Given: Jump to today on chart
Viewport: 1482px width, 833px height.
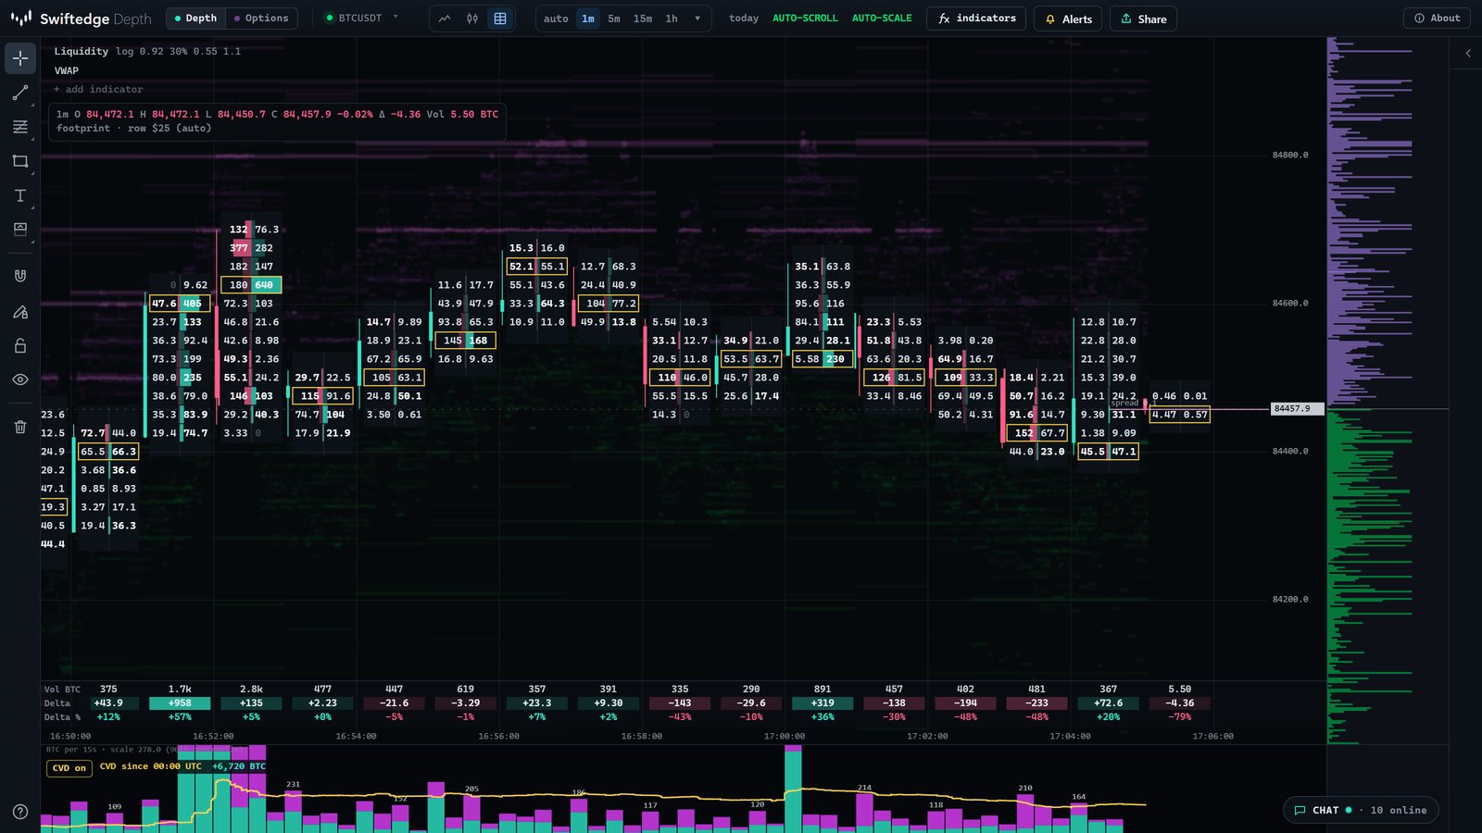Looking at the screenshot, I should (744, 19).
